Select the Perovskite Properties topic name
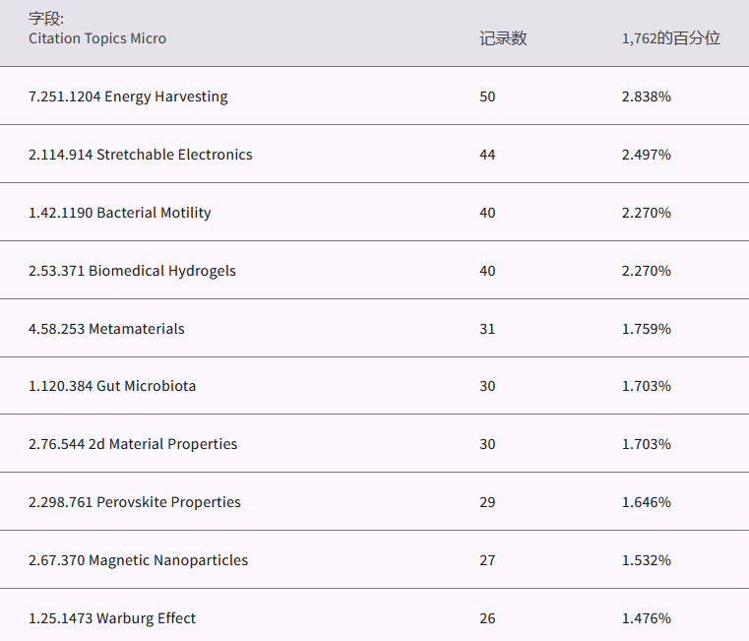Screen dimensions: 749x641 tap(135, 502)
